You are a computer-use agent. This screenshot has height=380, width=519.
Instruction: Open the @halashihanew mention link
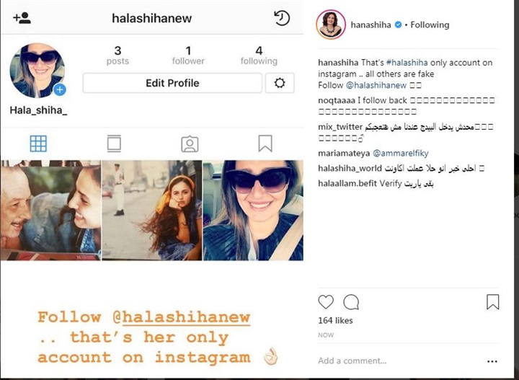[376, 85]
